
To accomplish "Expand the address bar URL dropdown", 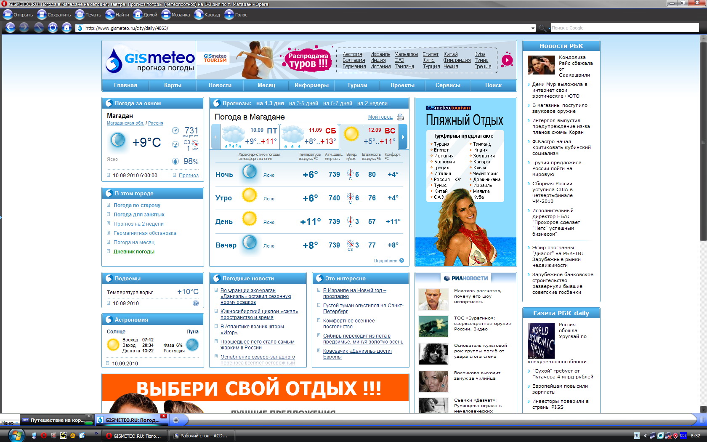I will click(533, 28).
